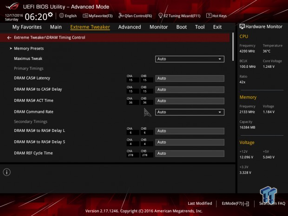This screenshot has height=216, width=288.
Task: Click the Hot Keys question mark icon
Action: coord(209,16)
